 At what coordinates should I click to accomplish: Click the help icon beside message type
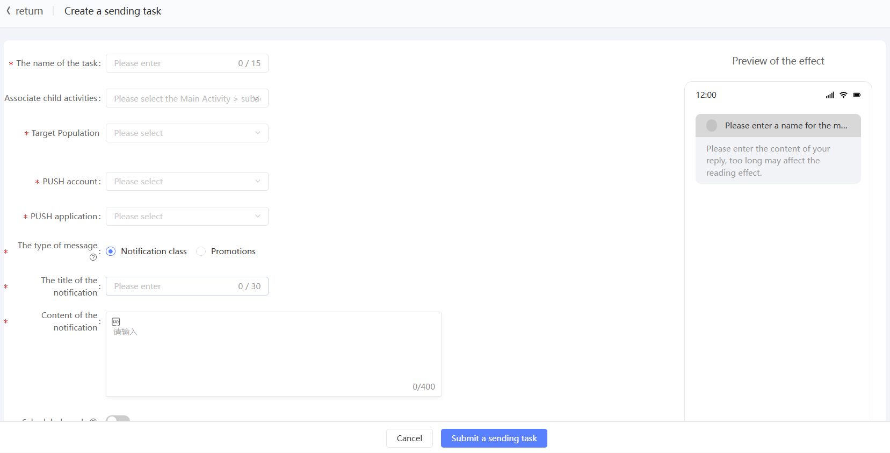93,257
